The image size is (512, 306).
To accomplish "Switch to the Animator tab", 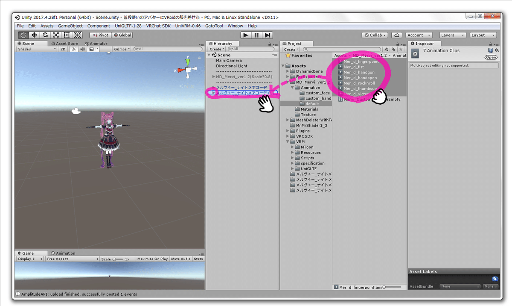I will tap(96, 44).
